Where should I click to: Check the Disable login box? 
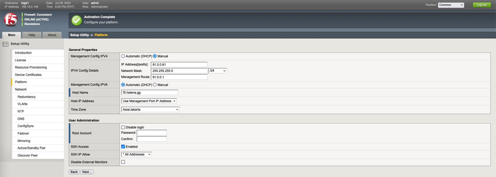click(x=123, y=127)
